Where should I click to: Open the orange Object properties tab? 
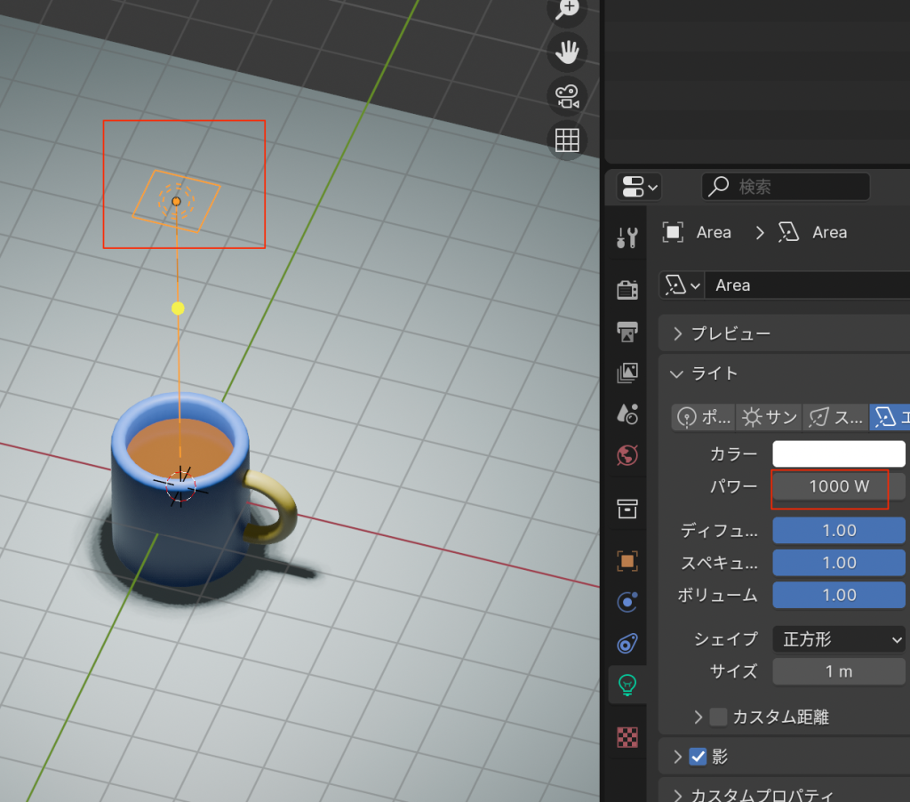pos(627,560)
